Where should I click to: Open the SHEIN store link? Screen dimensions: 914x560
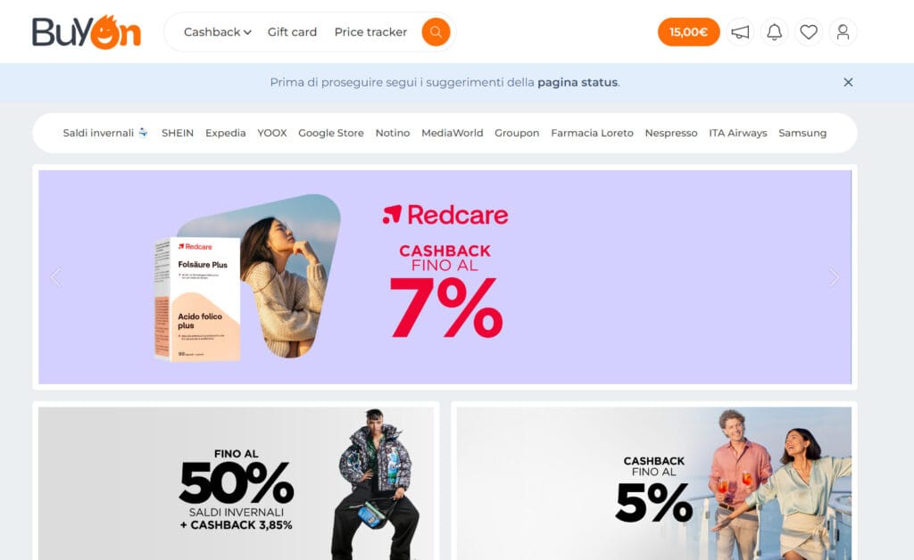coord(178,133)
